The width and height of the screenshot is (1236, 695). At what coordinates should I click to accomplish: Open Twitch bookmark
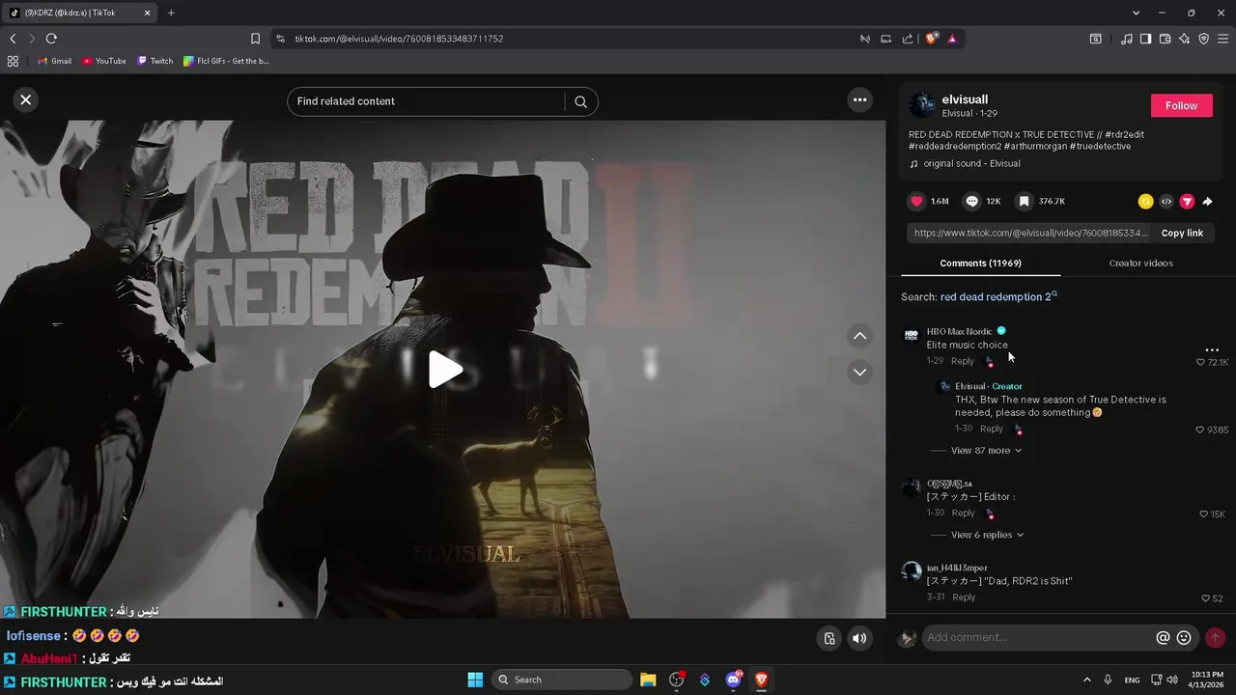(x=154, y=61)
